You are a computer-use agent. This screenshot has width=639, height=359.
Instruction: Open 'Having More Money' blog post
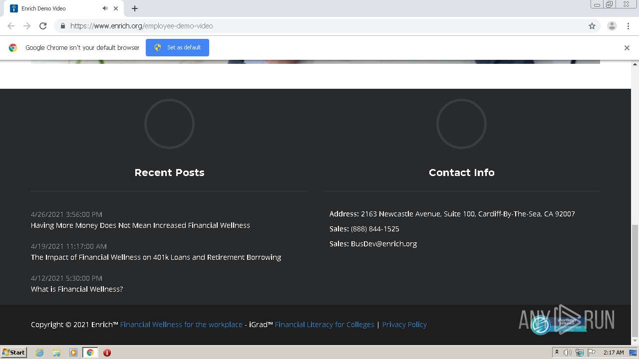click(140, 225)
